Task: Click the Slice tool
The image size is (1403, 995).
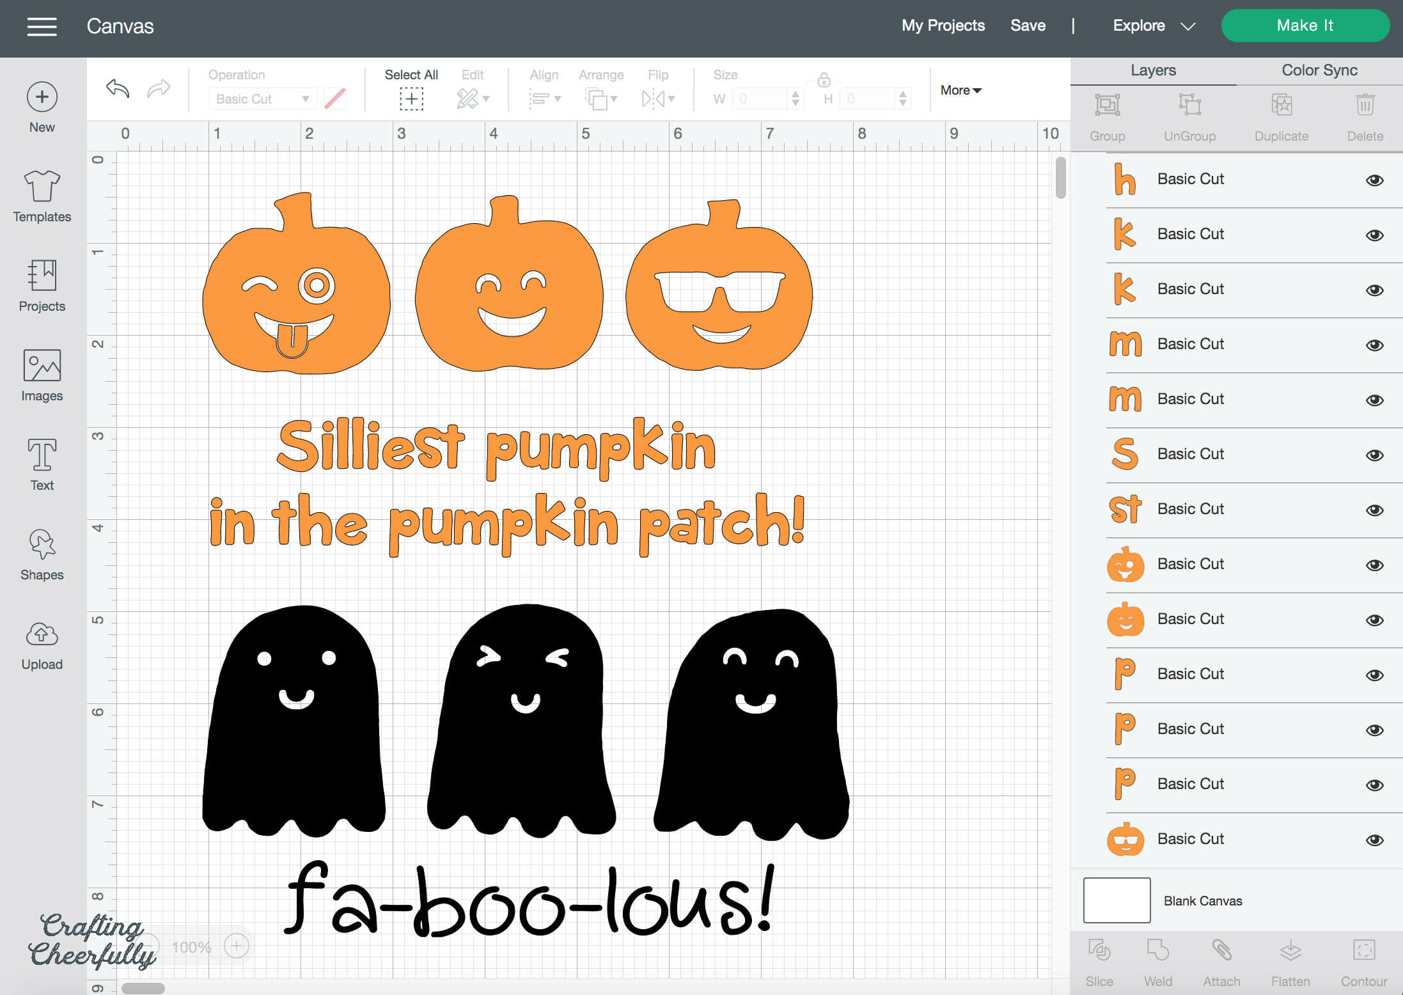Action: 1099,962
